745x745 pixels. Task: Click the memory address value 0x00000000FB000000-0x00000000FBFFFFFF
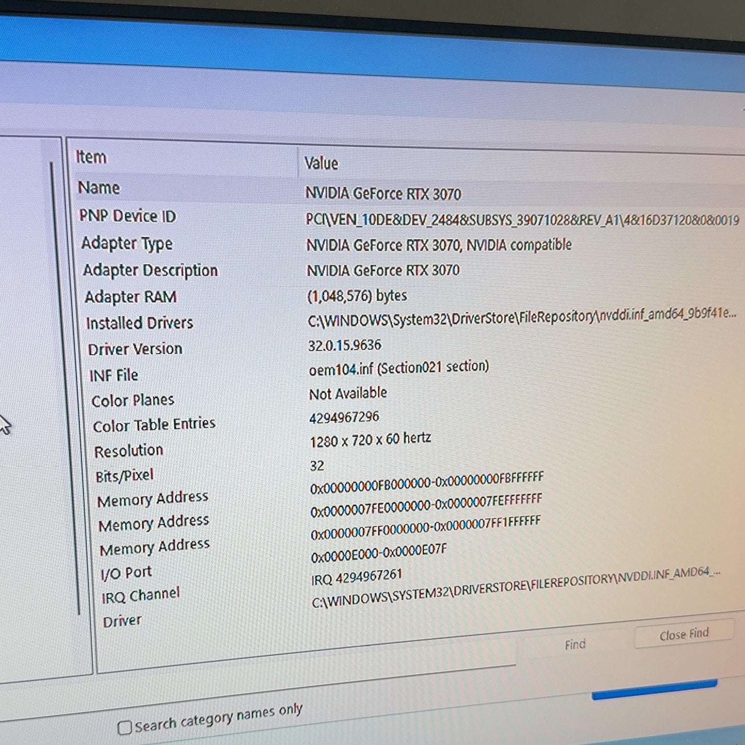pyautogui.click(x=427, y=483)
